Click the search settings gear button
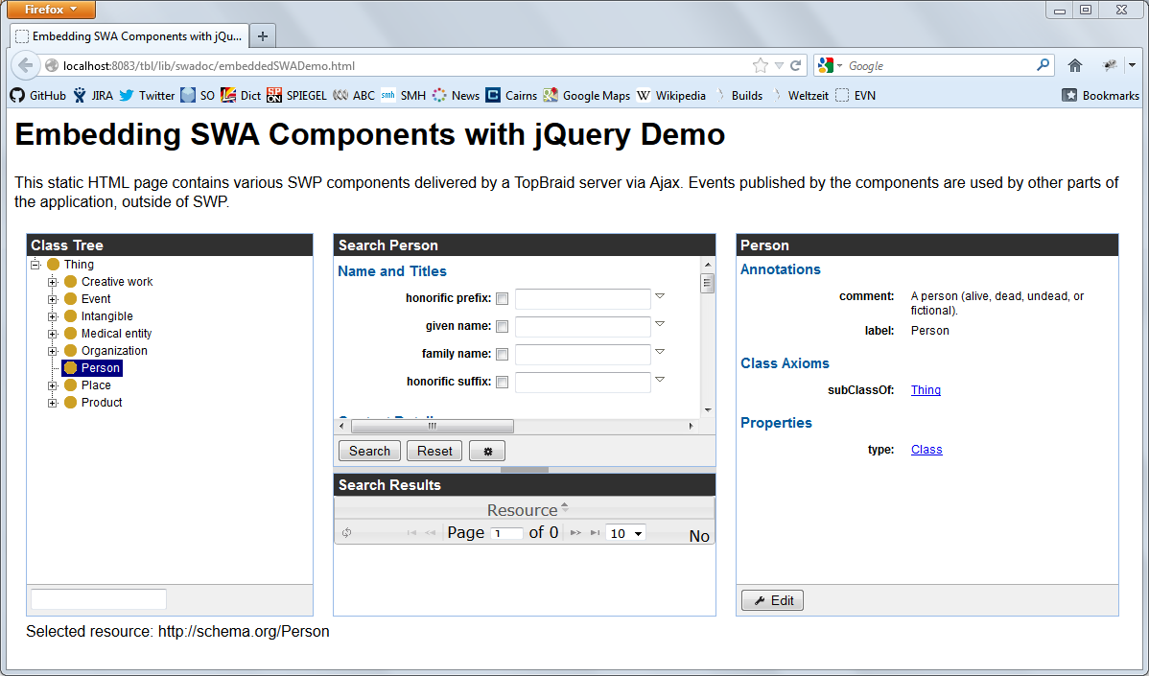 coord(487,451)
